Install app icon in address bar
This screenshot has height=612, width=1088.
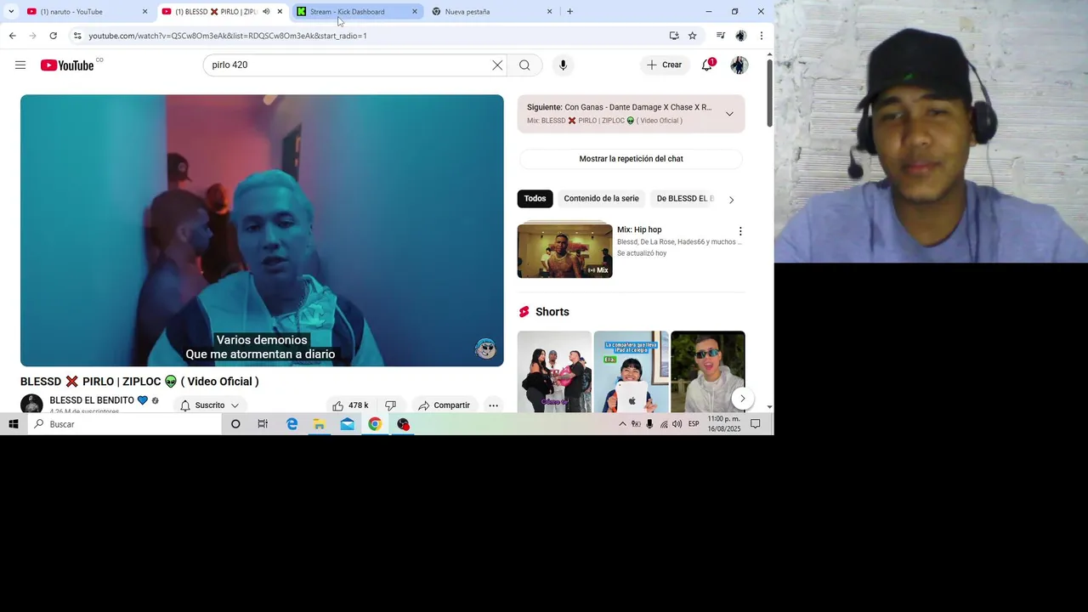pos(674,36)
